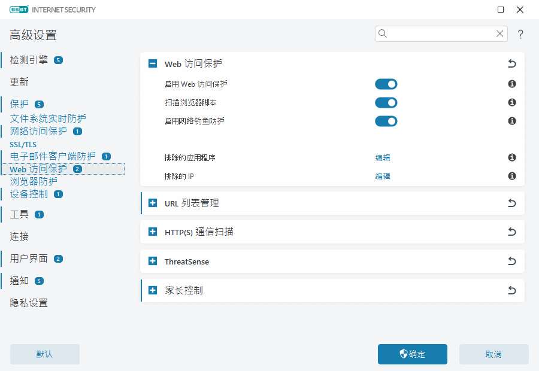The image size is (539, 371).
Task: Click the 默认 button
Action: tap(44, 354)
